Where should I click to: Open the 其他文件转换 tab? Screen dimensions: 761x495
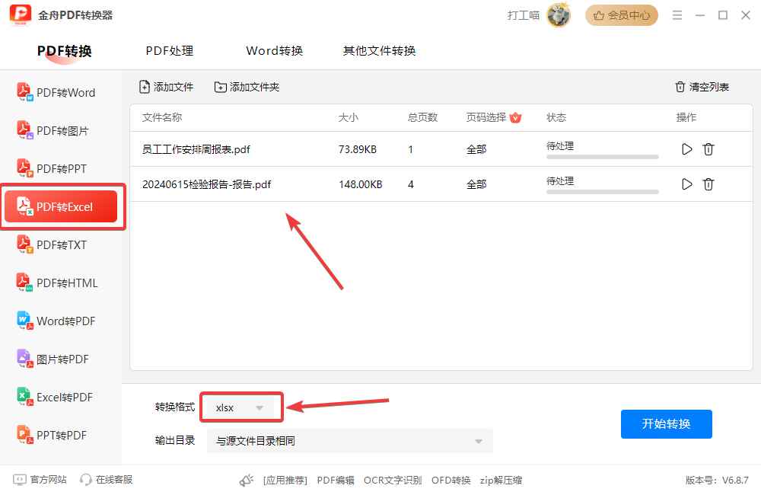point(380,51)
